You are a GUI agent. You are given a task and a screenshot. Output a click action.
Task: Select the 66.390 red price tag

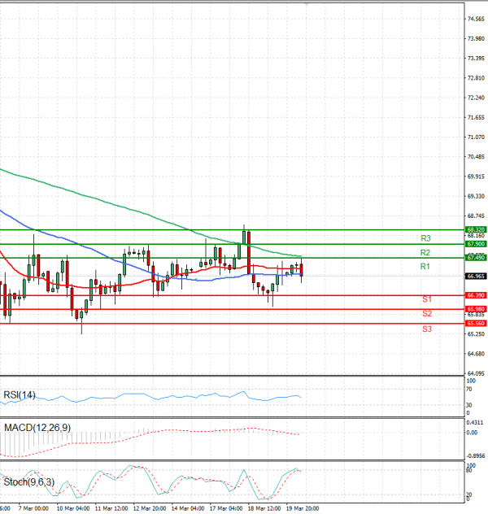pos(476,295)
